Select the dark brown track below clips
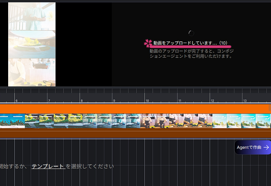Viewport: 271px width, 186px height. 135,134
